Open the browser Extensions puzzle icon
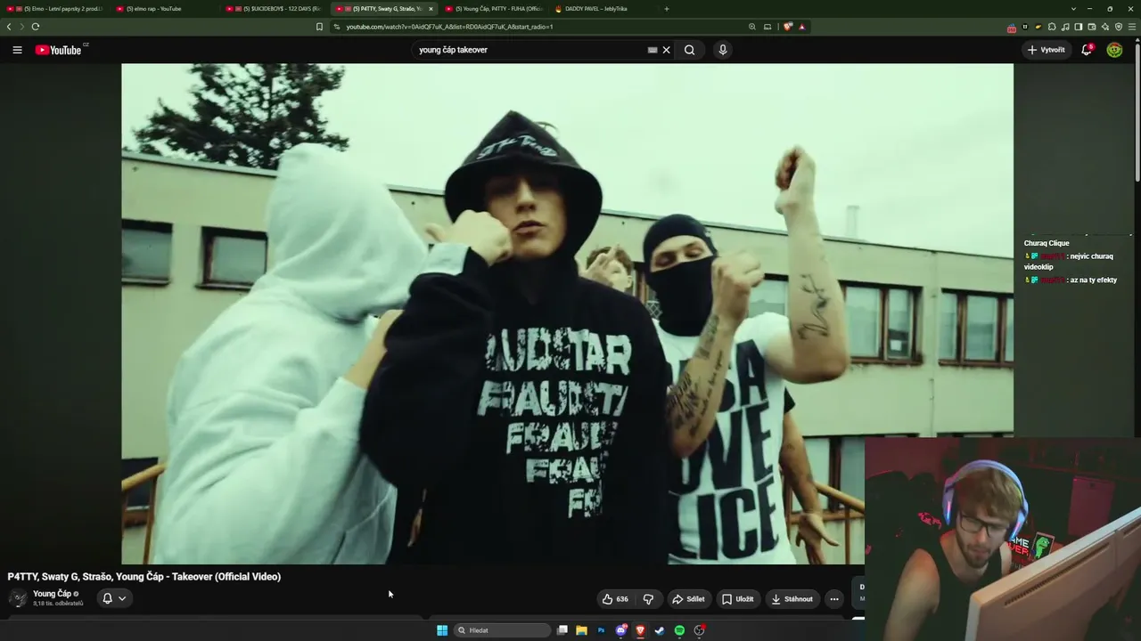1141x641 pixels. [x=1053, y=27]
